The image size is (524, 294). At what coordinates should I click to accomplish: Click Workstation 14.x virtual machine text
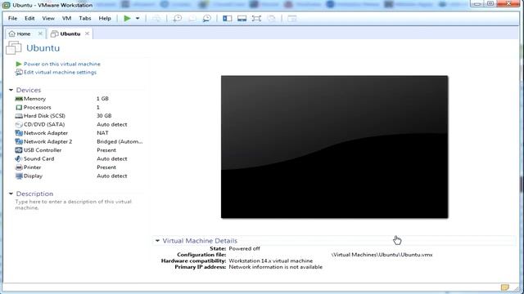(x=271, y=261)
